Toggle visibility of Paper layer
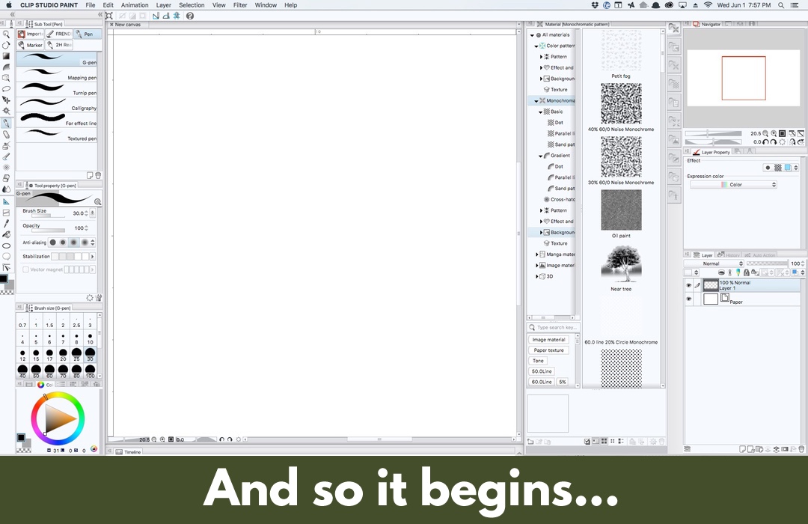 coord(688,299)
